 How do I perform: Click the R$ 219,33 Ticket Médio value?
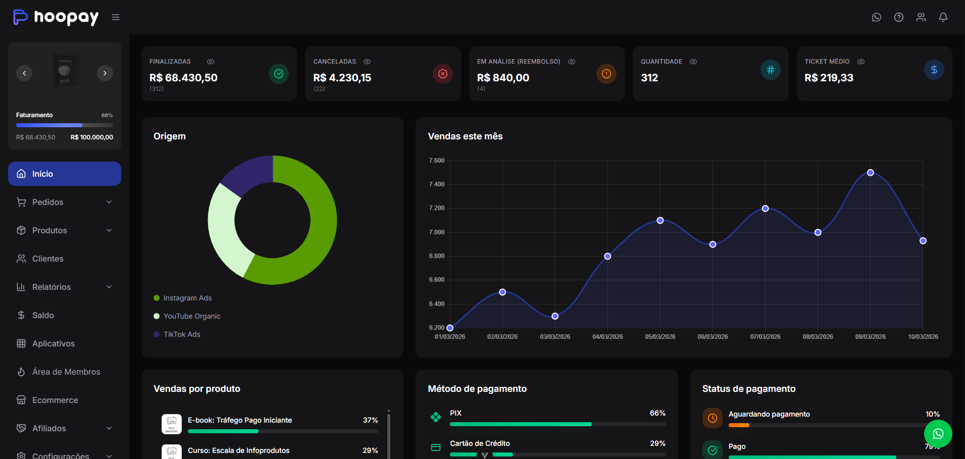tap(829, 78)
